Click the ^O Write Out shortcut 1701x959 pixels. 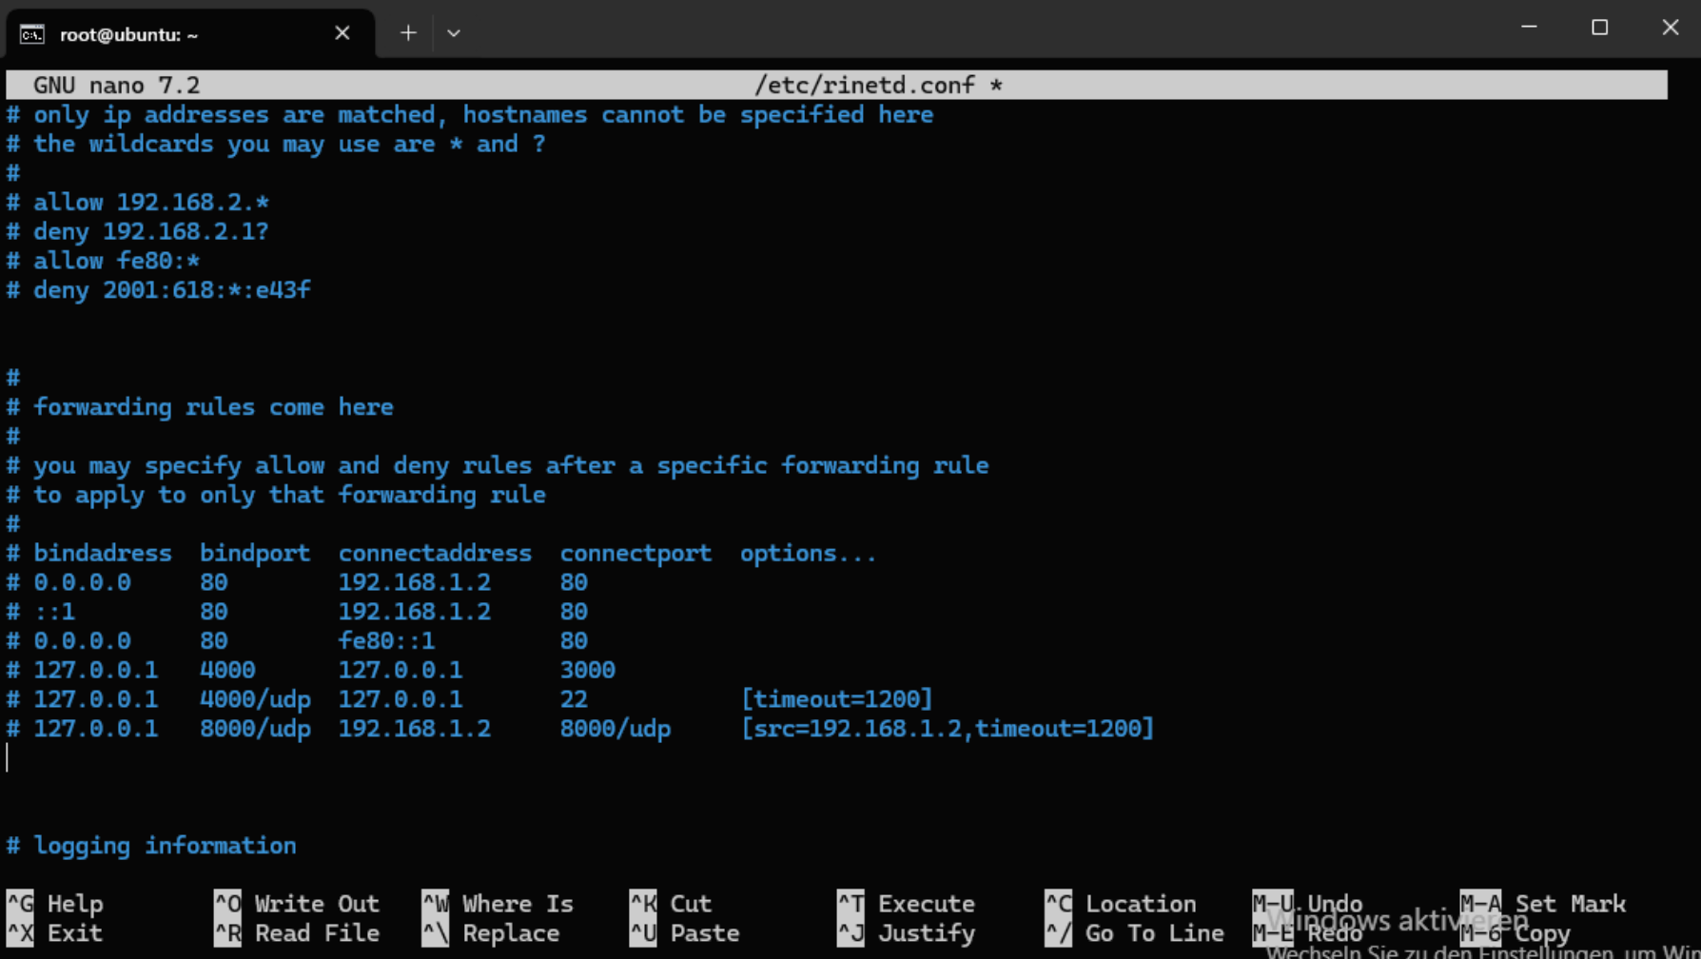pyautogui.click(x=297, y=903)
